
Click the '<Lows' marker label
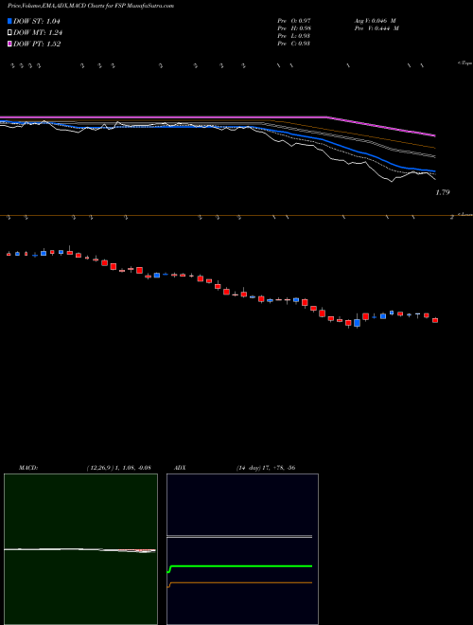pyautogui.click(x=465, y=214)
